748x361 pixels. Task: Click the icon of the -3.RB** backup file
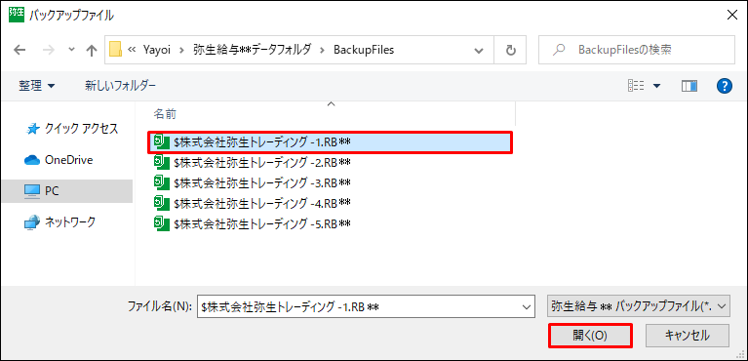pyautogui.click(x=161, y=182)
